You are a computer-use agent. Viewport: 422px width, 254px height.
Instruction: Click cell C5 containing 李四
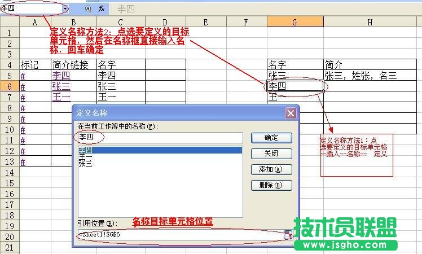[121, 76]
